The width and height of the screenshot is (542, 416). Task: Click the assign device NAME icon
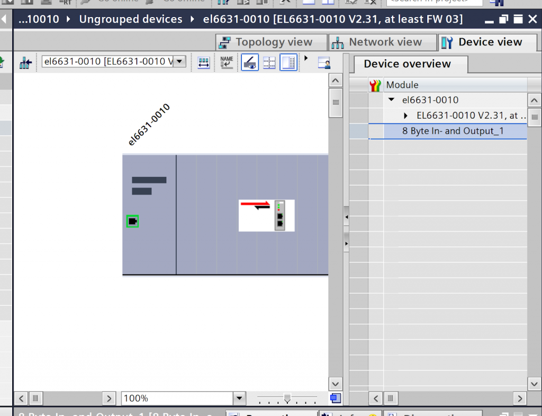(x=227, y=63)
